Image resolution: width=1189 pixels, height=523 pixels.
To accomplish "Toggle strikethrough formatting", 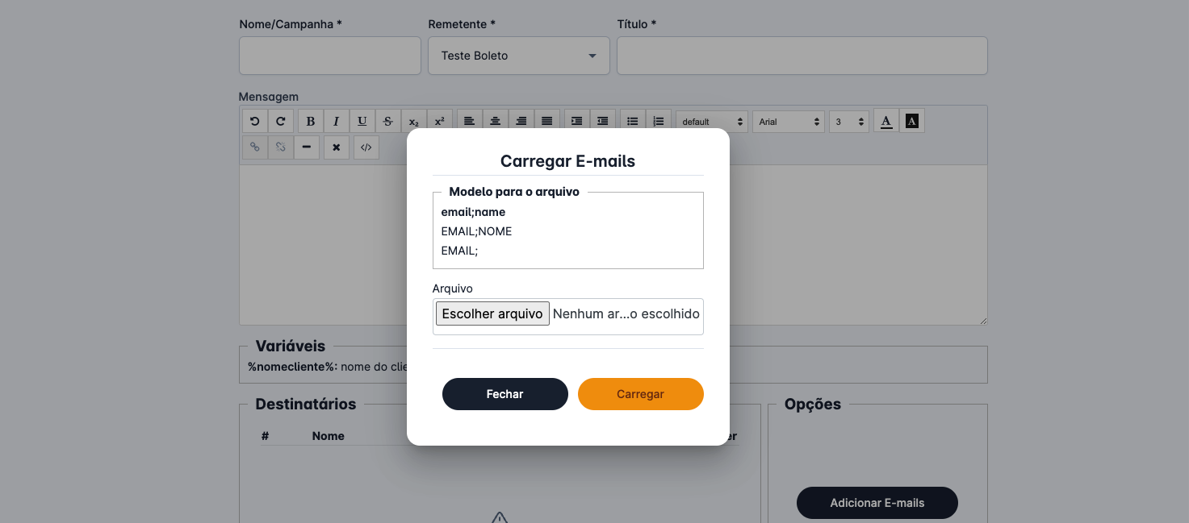I will [388, 122].
